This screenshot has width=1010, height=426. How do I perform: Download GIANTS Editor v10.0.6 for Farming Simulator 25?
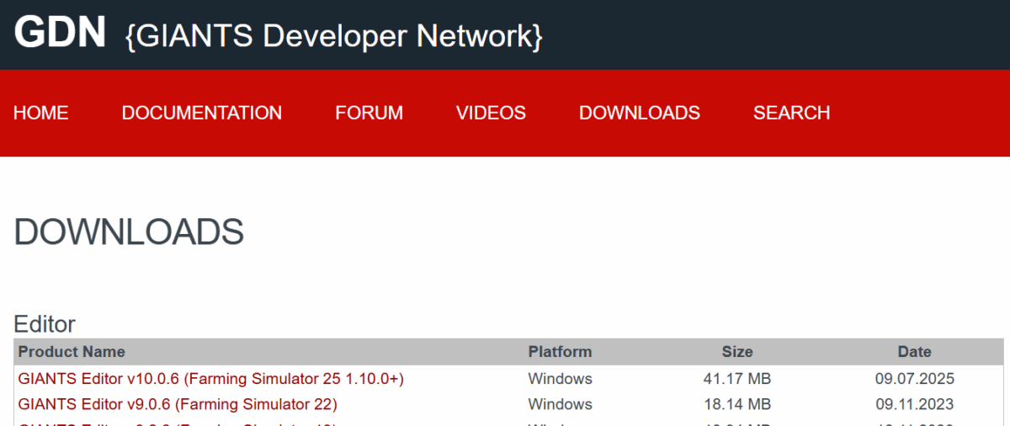[211, 379]
